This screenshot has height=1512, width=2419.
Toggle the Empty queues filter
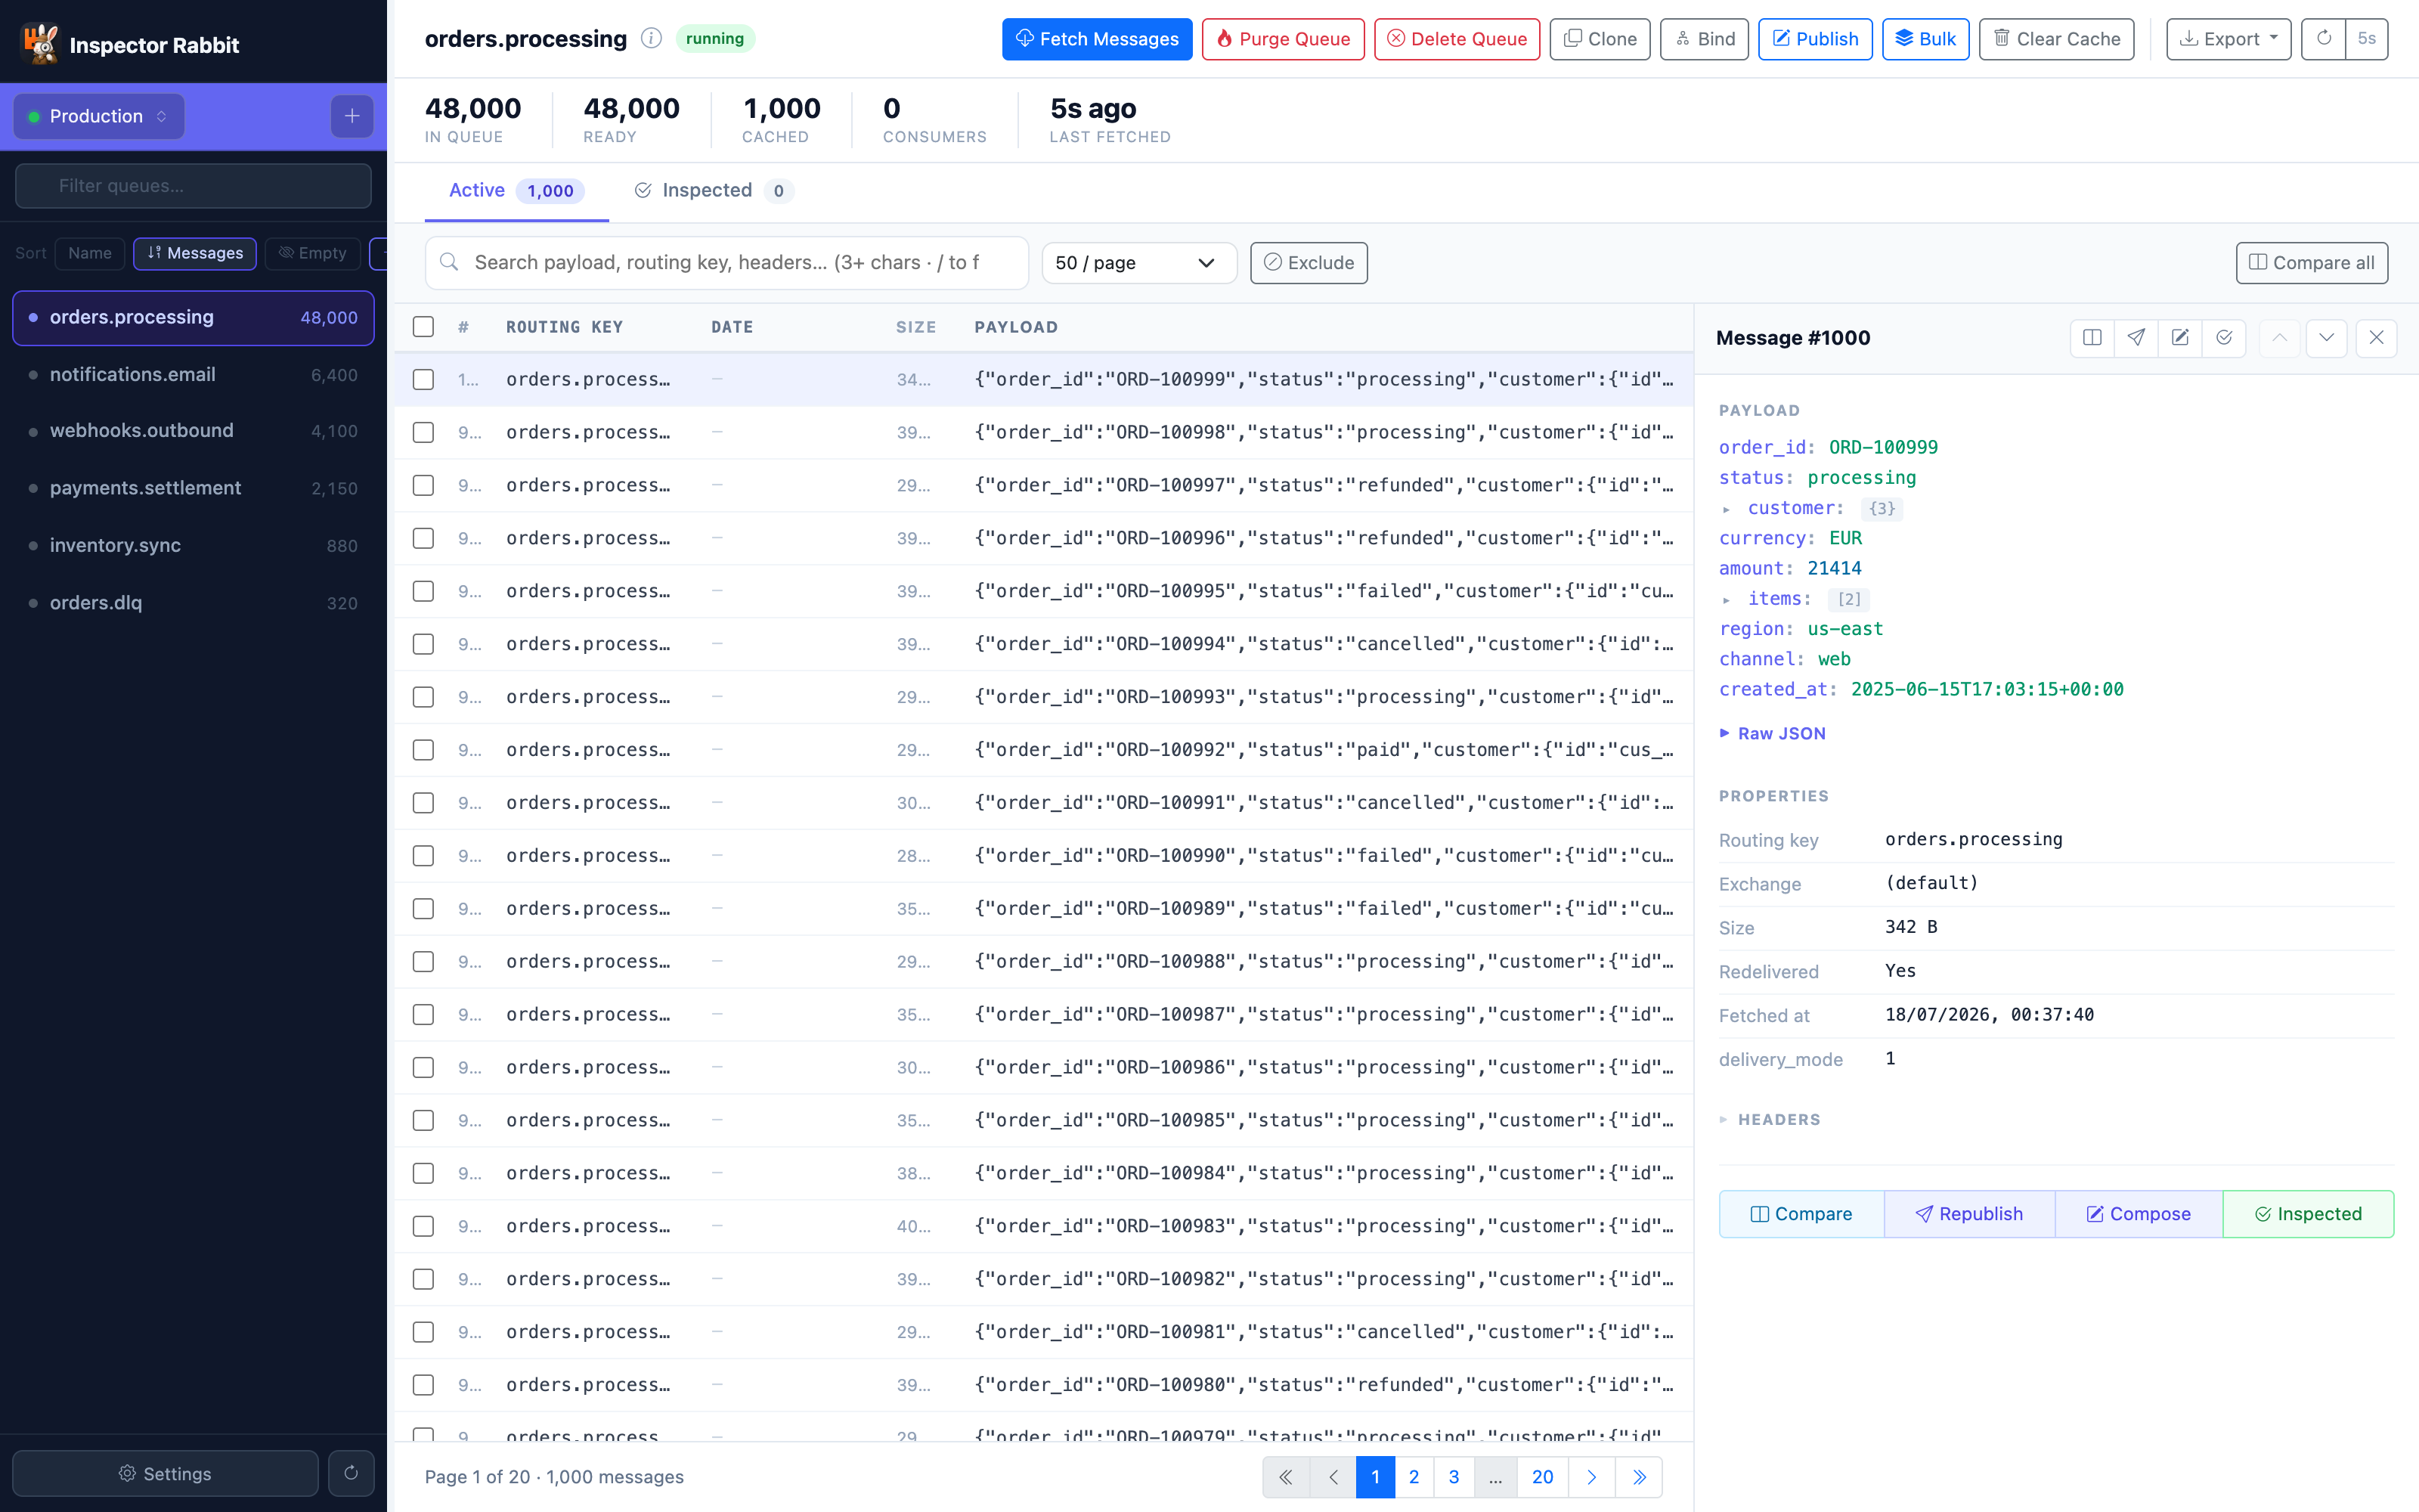click(313, 253)
